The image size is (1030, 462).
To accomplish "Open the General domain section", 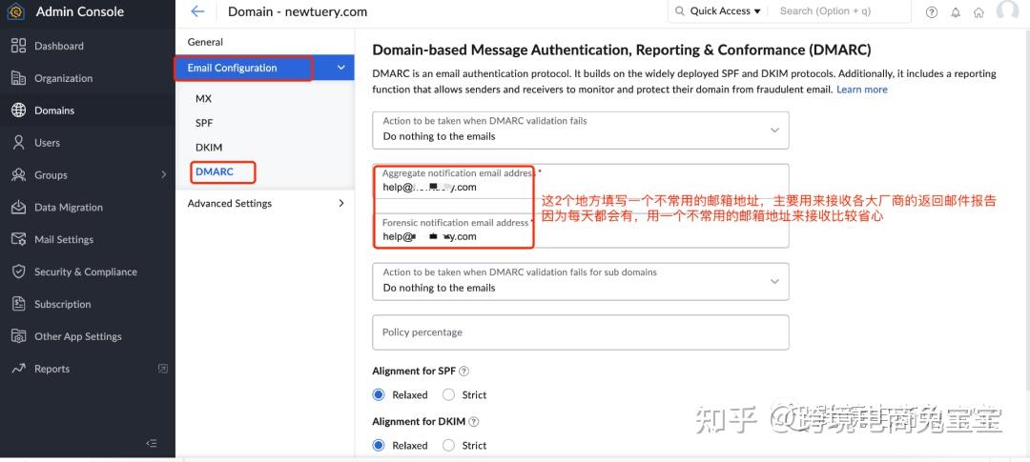I will 205,42.
